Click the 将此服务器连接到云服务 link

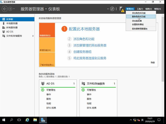(90, 58)
